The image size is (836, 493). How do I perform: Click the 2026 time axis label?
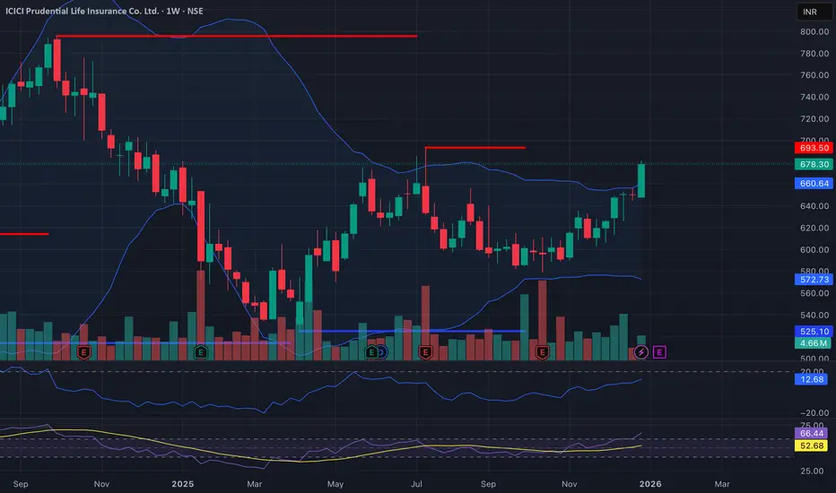pos(650,484)
